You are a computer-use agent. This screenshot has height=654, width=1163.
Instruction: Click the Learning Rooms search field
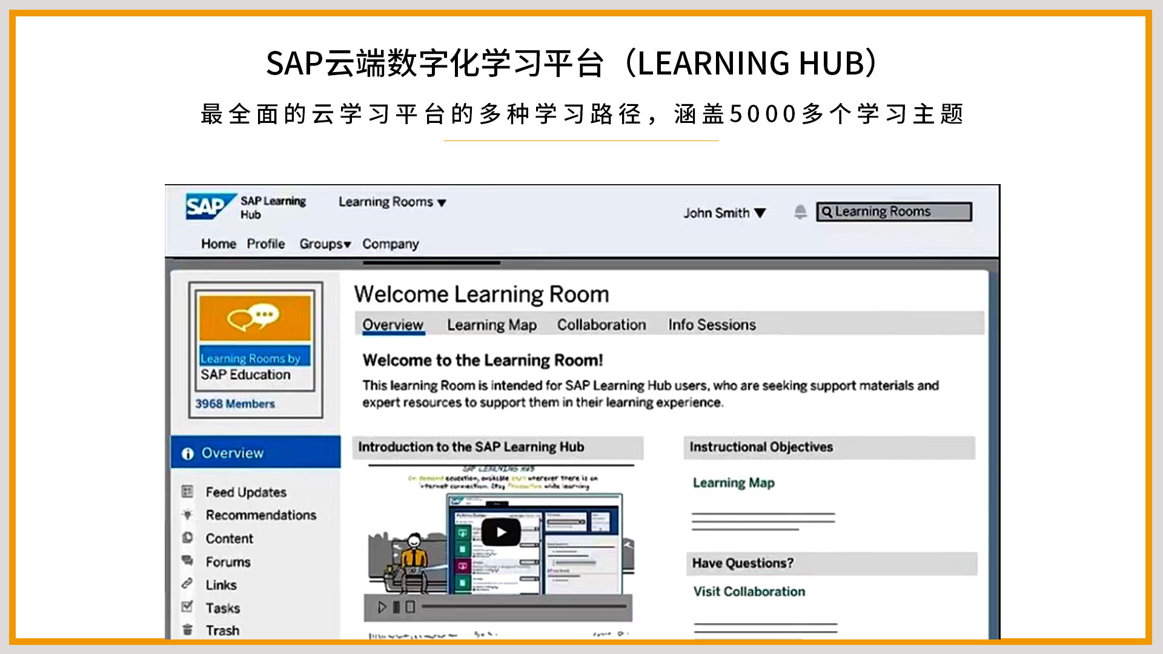coord(894,212)
